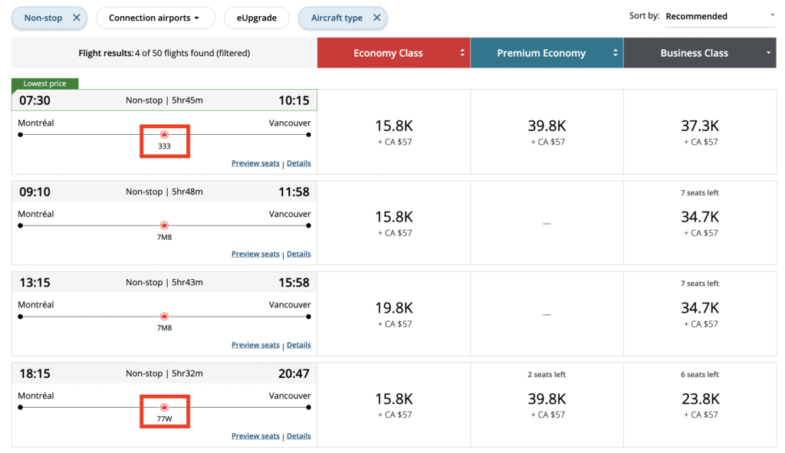Image resolution: width=785 pixels, height=453 pixels.
Task: Open Details for the 13:15 flight
Action: click(298, 345)
